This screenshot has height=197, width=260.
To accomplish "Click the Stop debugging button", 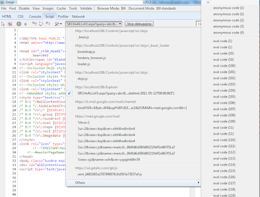I will [x=139, y=24].
